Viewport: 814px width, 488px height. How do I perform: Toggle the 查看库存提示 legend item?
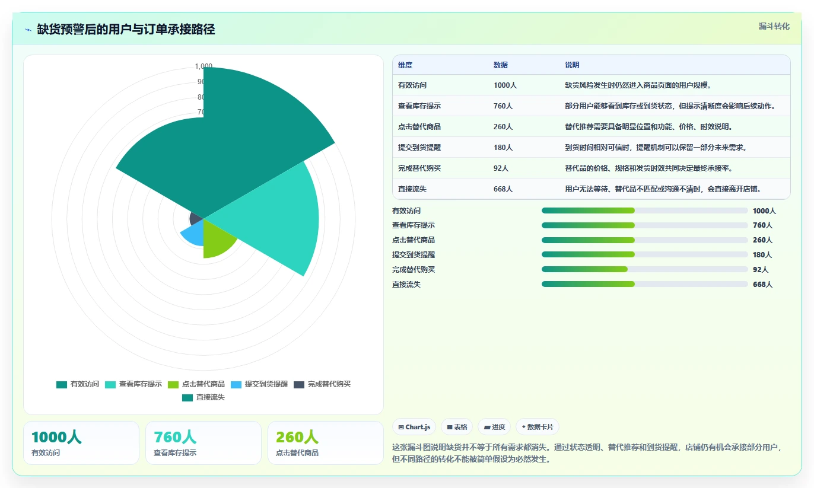pyautogui.click(x=133, y=384)
